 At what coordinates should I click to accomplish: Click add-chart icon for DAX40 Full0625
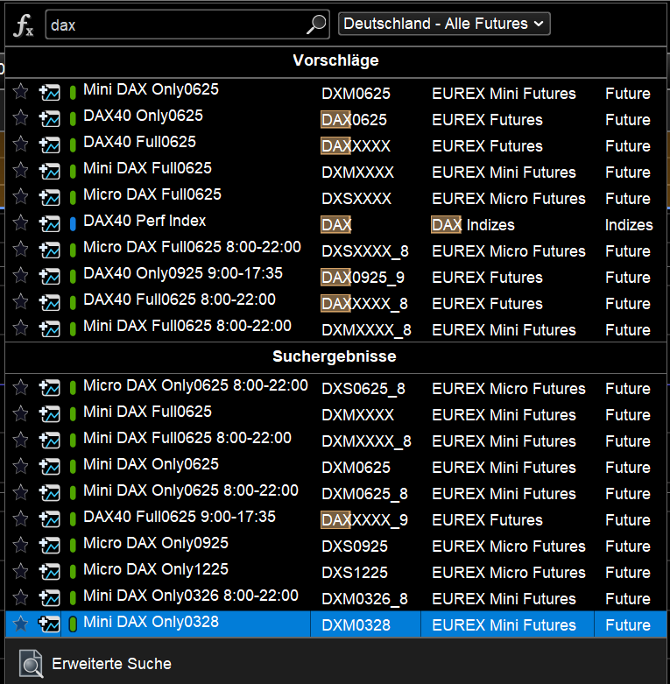tap(50, 145)
